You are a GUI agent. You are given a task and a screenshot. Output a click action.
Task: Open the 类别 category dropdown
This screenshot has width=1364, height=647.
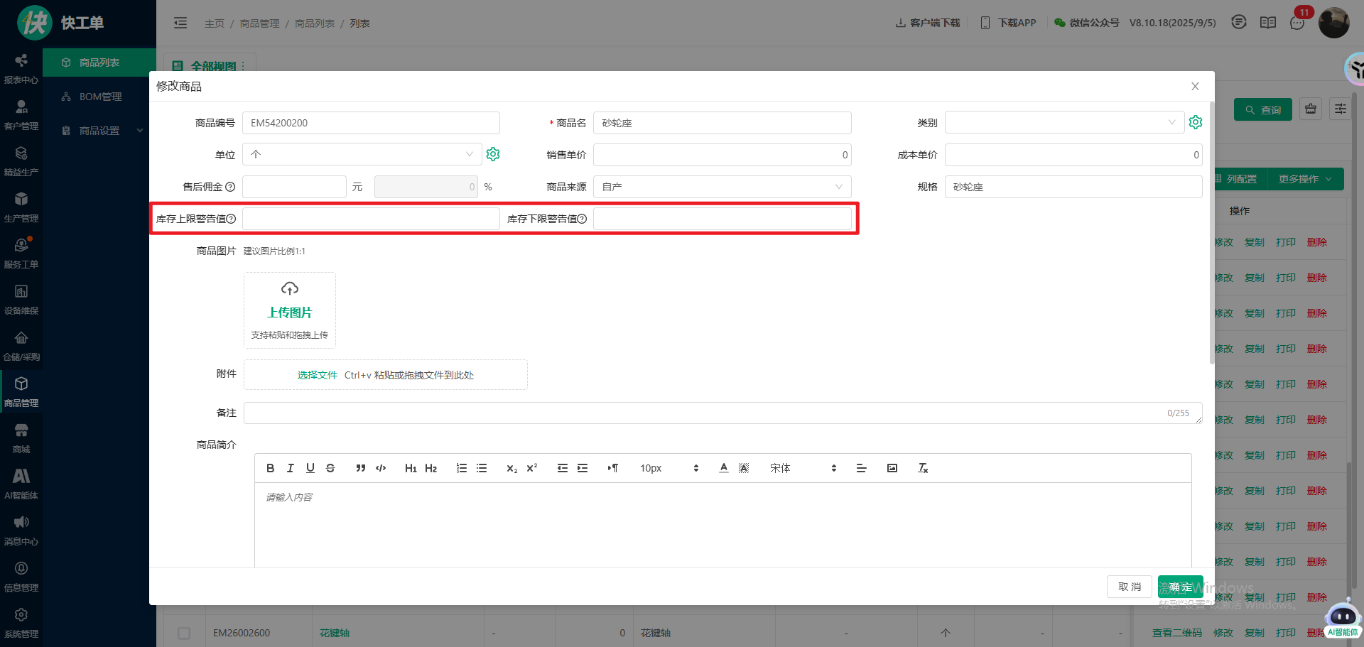tap(1063, 122)
